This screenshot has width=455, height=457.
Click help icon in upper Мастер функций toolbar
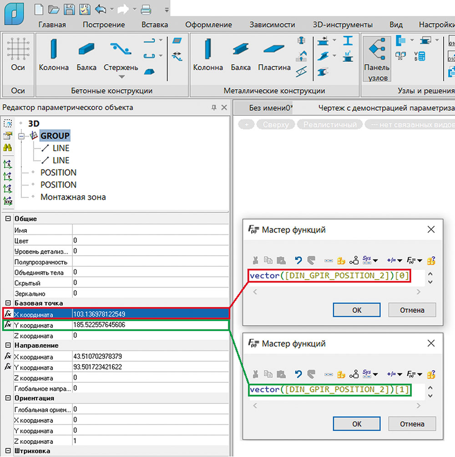point(431,260)
